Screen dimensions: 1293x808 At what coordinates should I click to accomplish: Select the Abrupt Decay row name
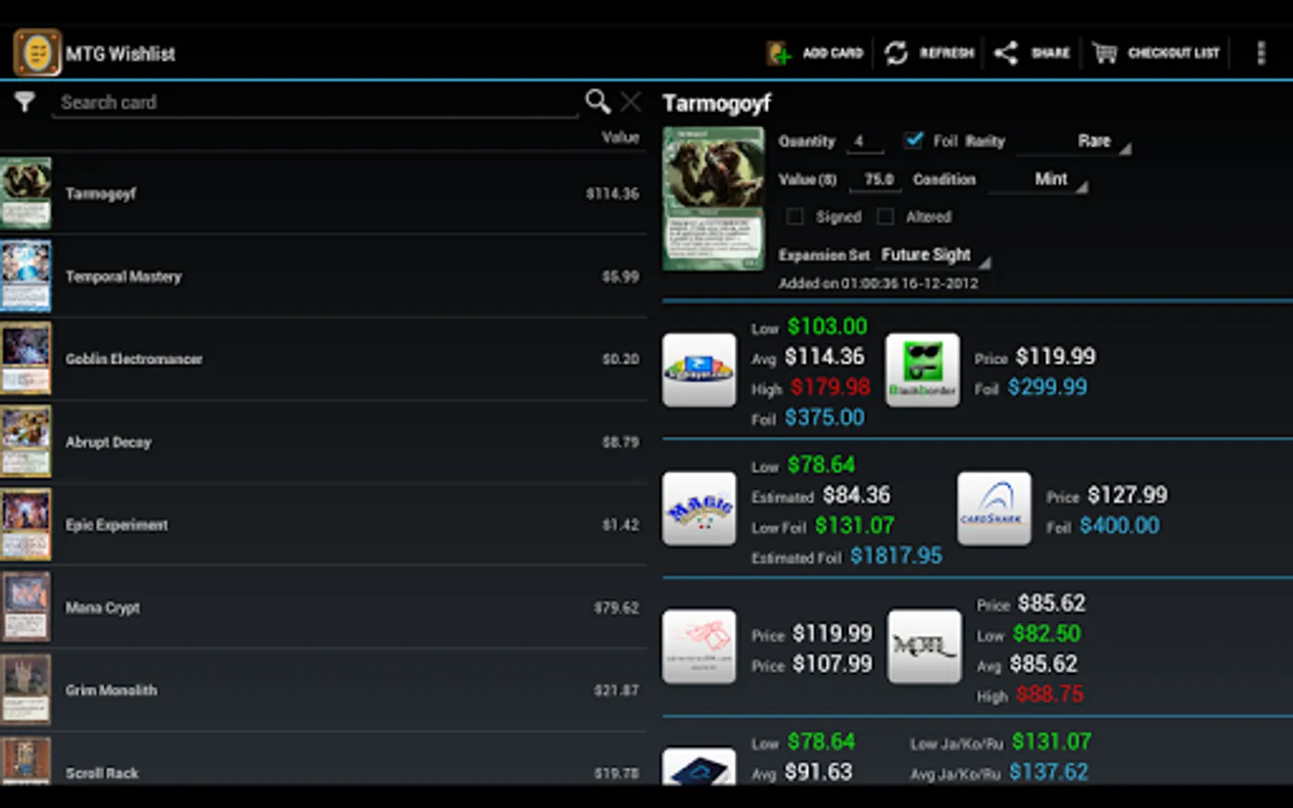(x=108, y=442)
